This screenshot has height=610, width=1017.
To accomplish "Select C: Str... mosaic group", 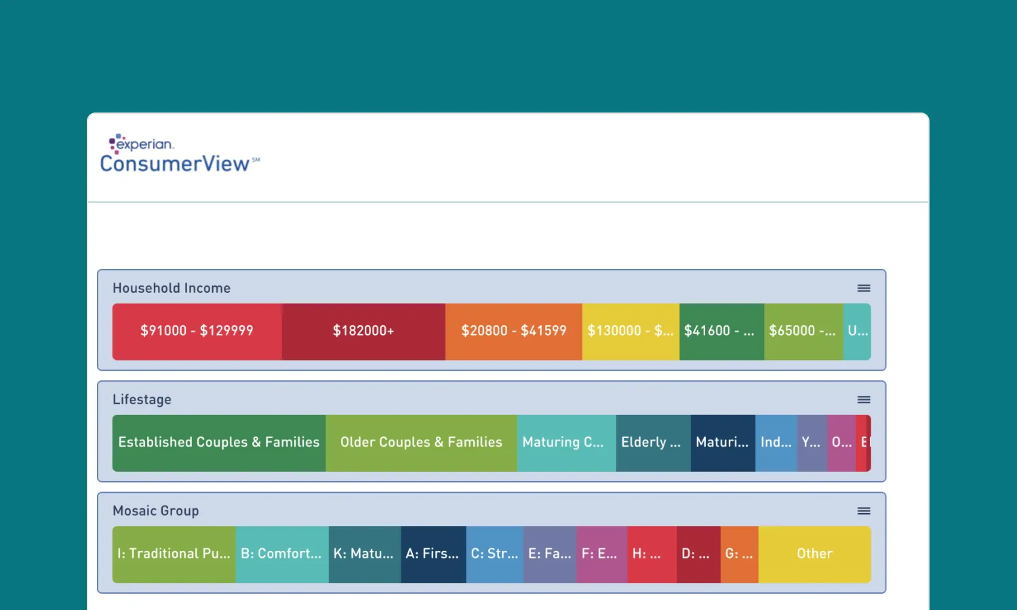I will pos(495,554).
